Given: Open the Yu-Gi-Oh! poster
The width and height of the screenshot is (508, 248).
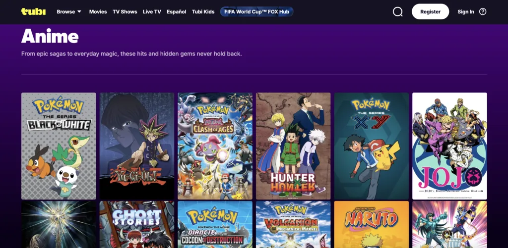Looking at the screenshot, I should click(x=137, y=146).
